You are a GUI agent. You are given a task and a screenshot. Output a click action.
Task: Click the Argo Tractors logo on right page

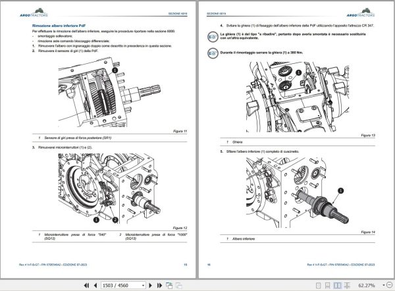[361, 13]
